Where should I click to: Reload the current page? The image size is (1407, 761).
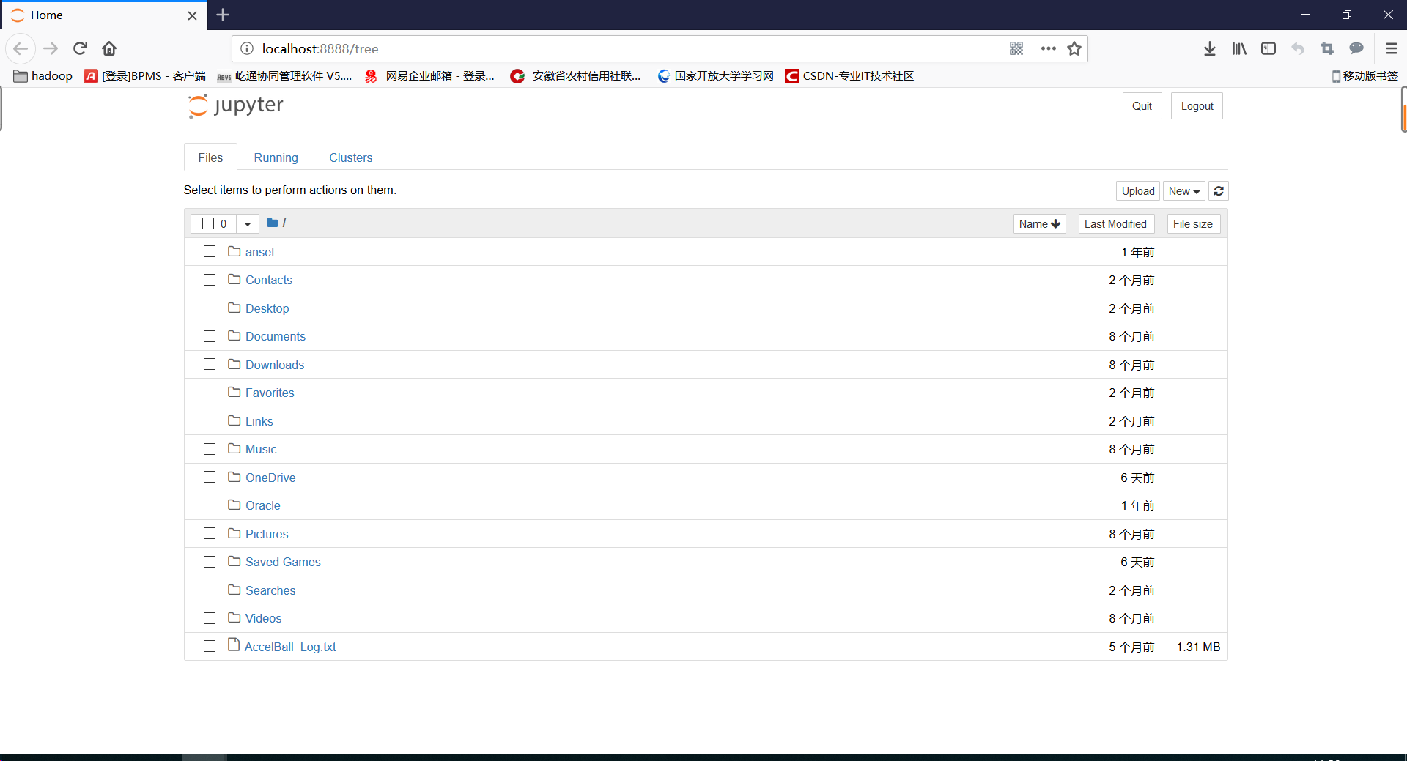click(80, 48)
